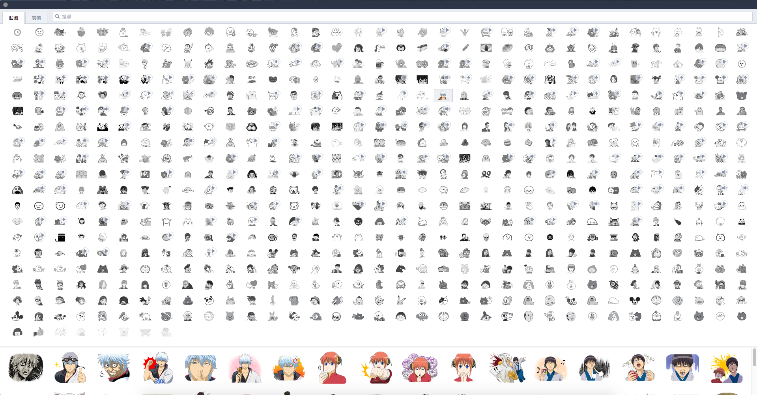Choose the bob-haired girl pack beside thumbs-up
757x395 pixels.
(x=17, y=332)
